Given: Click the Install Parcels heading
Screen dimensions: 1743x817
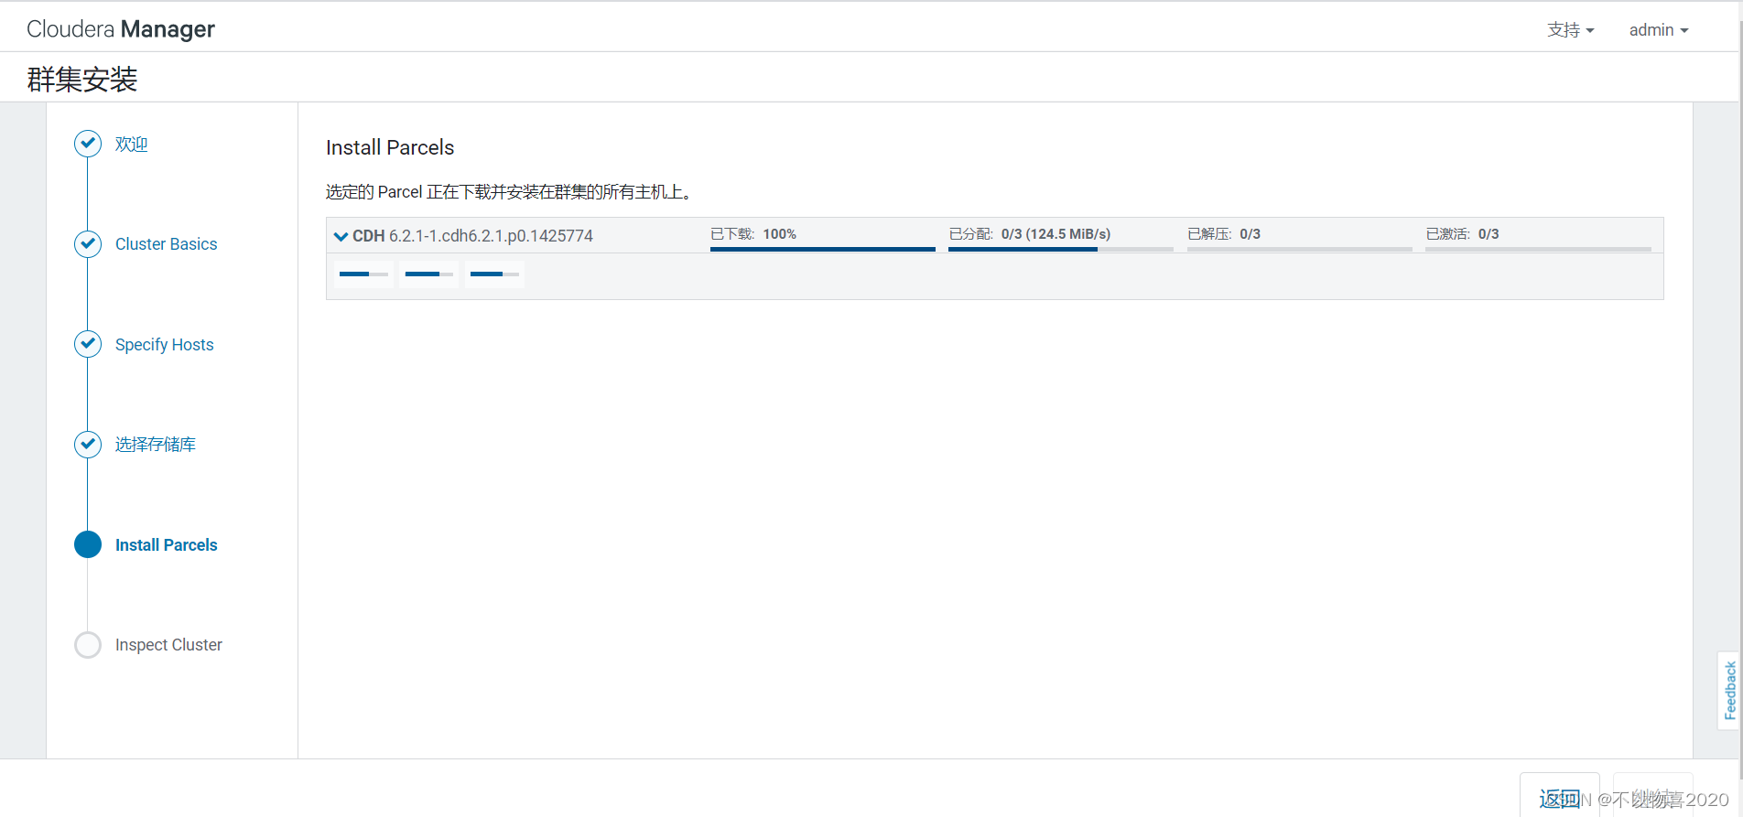Looking at the screenshot, I should point(390,147).
